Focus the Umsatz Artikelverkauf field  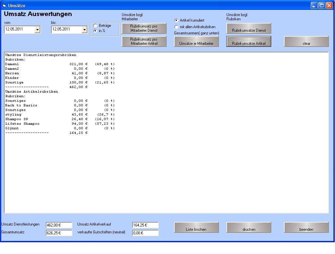[145, 225]
